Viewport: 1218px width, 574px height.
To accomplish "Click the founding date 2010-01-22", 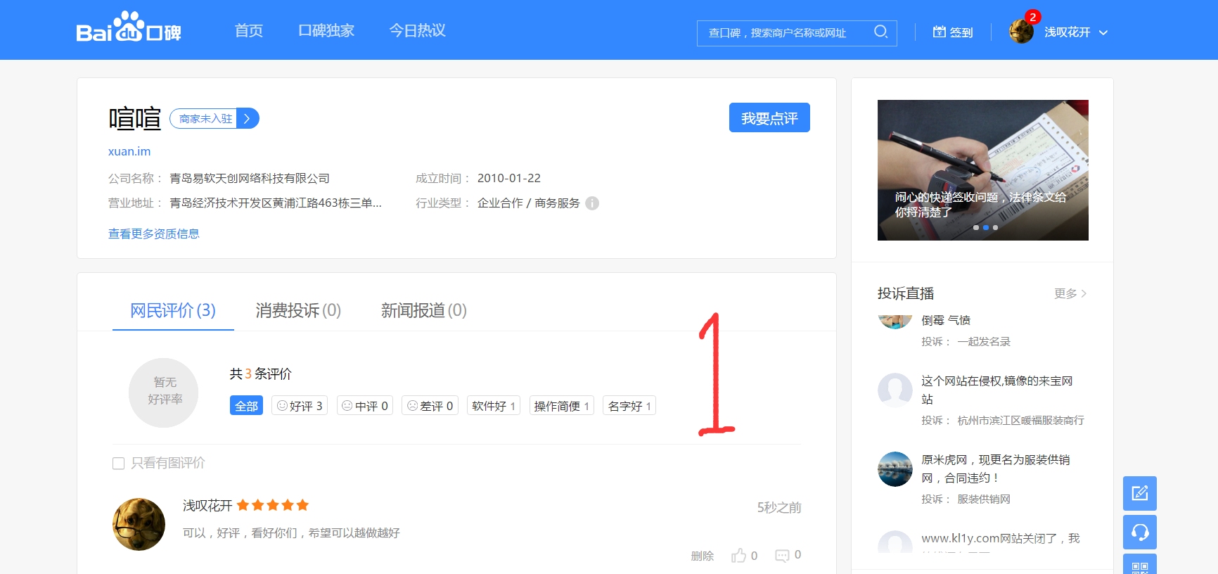I will coord(509,179).
